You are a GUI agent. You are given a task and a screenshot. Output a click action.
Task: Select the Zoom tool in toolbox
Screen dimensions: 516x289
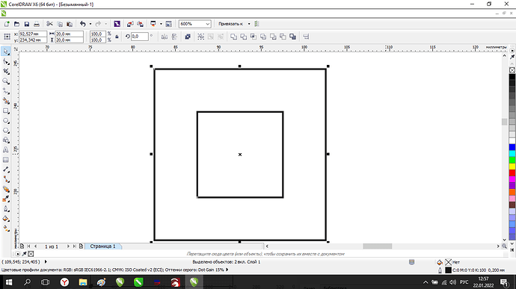(x=5, y=81)
